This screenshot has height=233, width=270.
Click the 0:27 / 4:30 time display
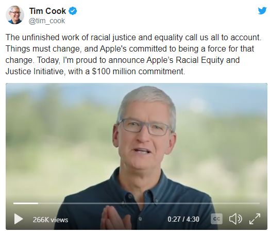[183, 219]
